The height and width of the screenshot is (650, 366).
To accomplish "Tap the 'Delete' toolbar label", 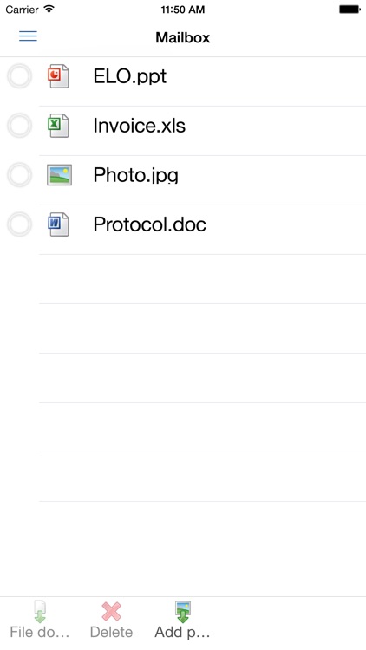I will tap(112, 632).
